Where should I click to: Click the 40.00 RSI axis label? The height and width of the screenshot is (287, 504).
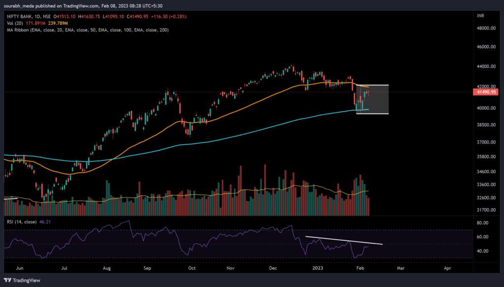coord(483,251)
